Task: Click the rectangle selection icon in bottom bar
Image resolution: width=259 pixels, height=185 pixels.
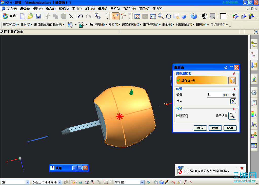Action: click(x=106, y=182)
